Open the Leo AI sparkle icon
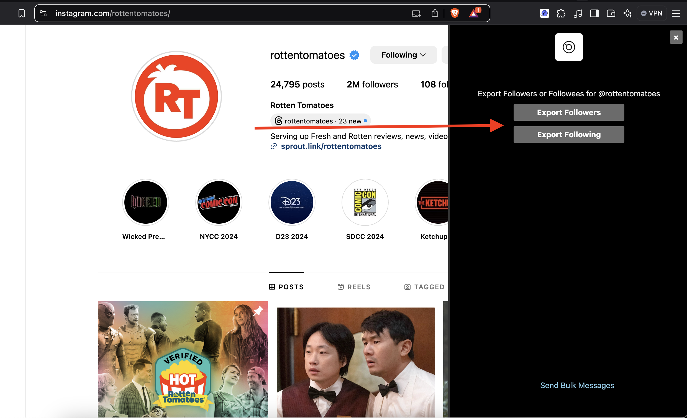The image size is (687, 418). tap(628, 13)
